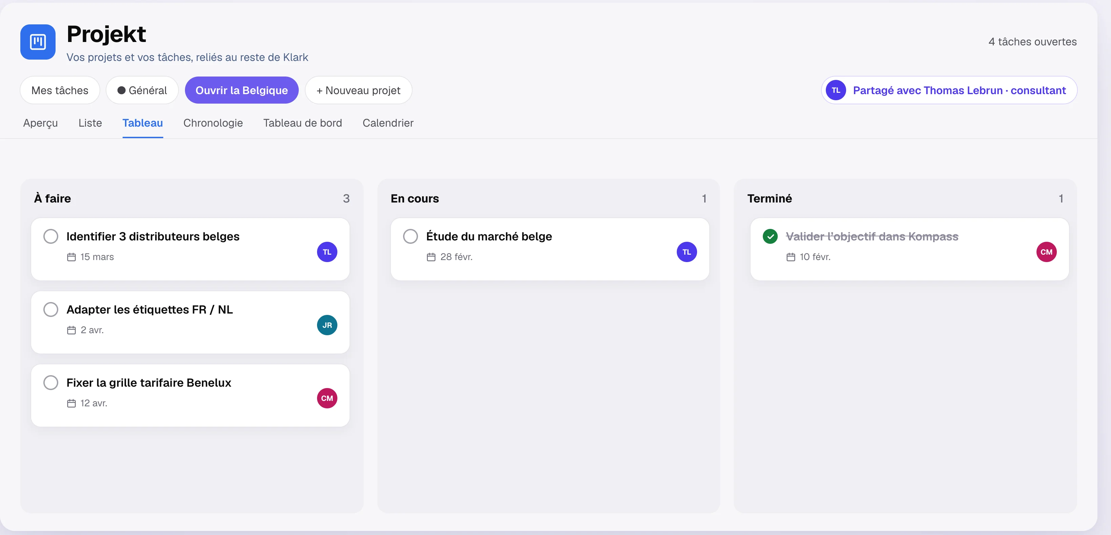Click the 15 mars due date
This screenshot has height=535, width=1111.
tap(97, 257)
